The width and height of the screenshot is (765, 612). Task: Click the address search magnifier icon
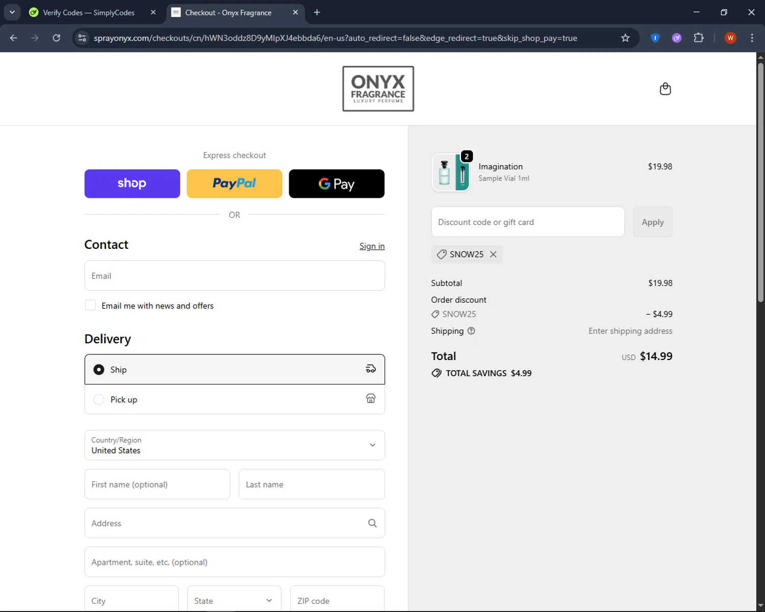pos(372,523)
